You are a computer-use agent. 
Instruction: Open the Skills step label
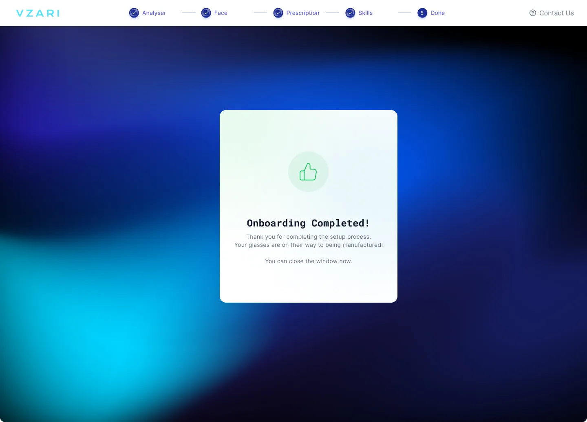click(366, 13)
